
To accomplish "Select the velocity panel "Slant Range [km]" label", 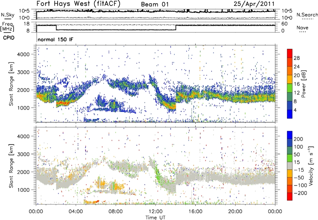I will (x=11, y=166).
